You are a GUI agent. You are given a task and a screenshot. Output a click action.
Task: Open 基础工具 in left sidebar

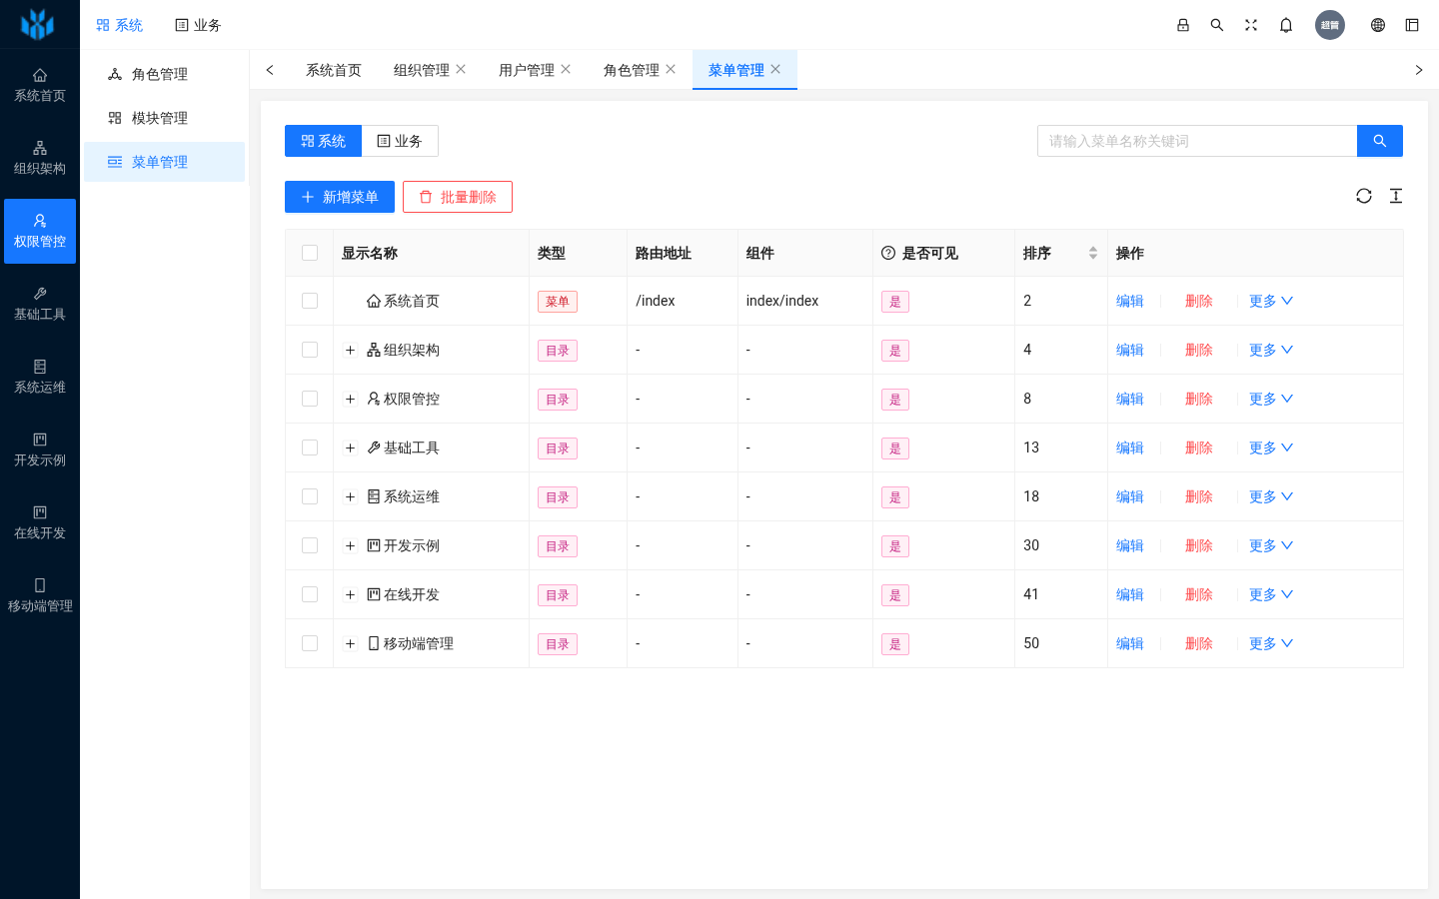click(x=40, y=304)
